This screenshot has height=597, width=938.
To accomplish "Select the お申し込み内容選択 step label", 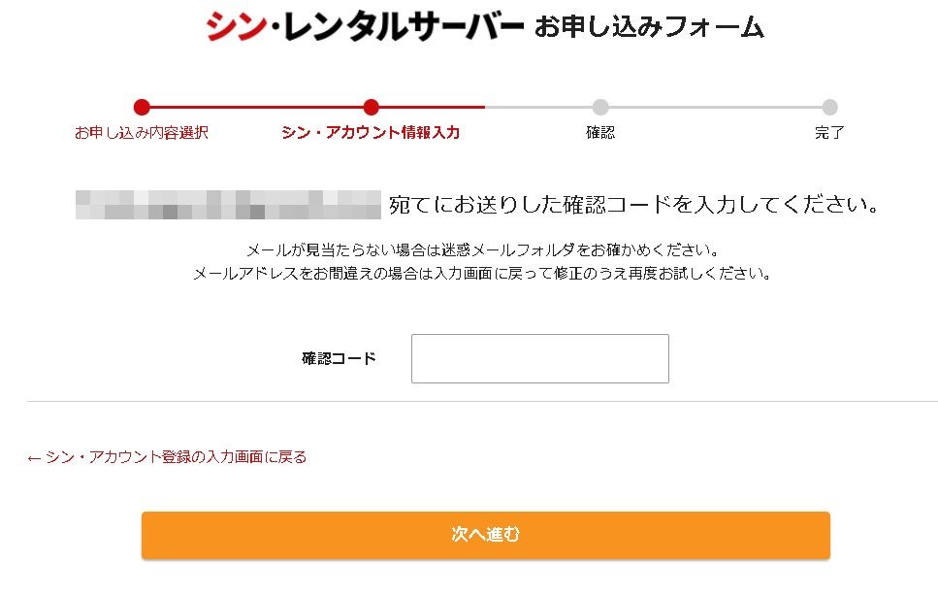I will (142, 133).
